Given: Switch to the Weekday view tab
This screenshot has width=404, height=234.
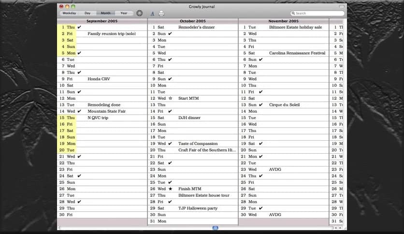Looking at the screenshot, I should point(69,13).
